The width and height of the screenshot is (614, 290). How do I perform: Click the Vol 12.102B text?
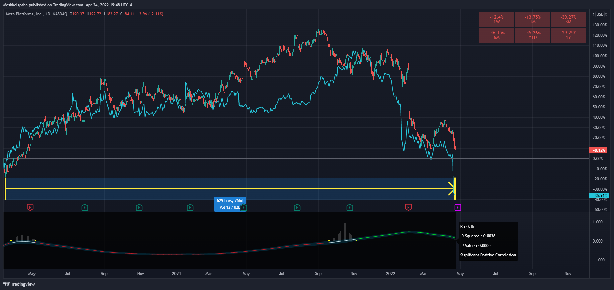(x=230, y=207)
